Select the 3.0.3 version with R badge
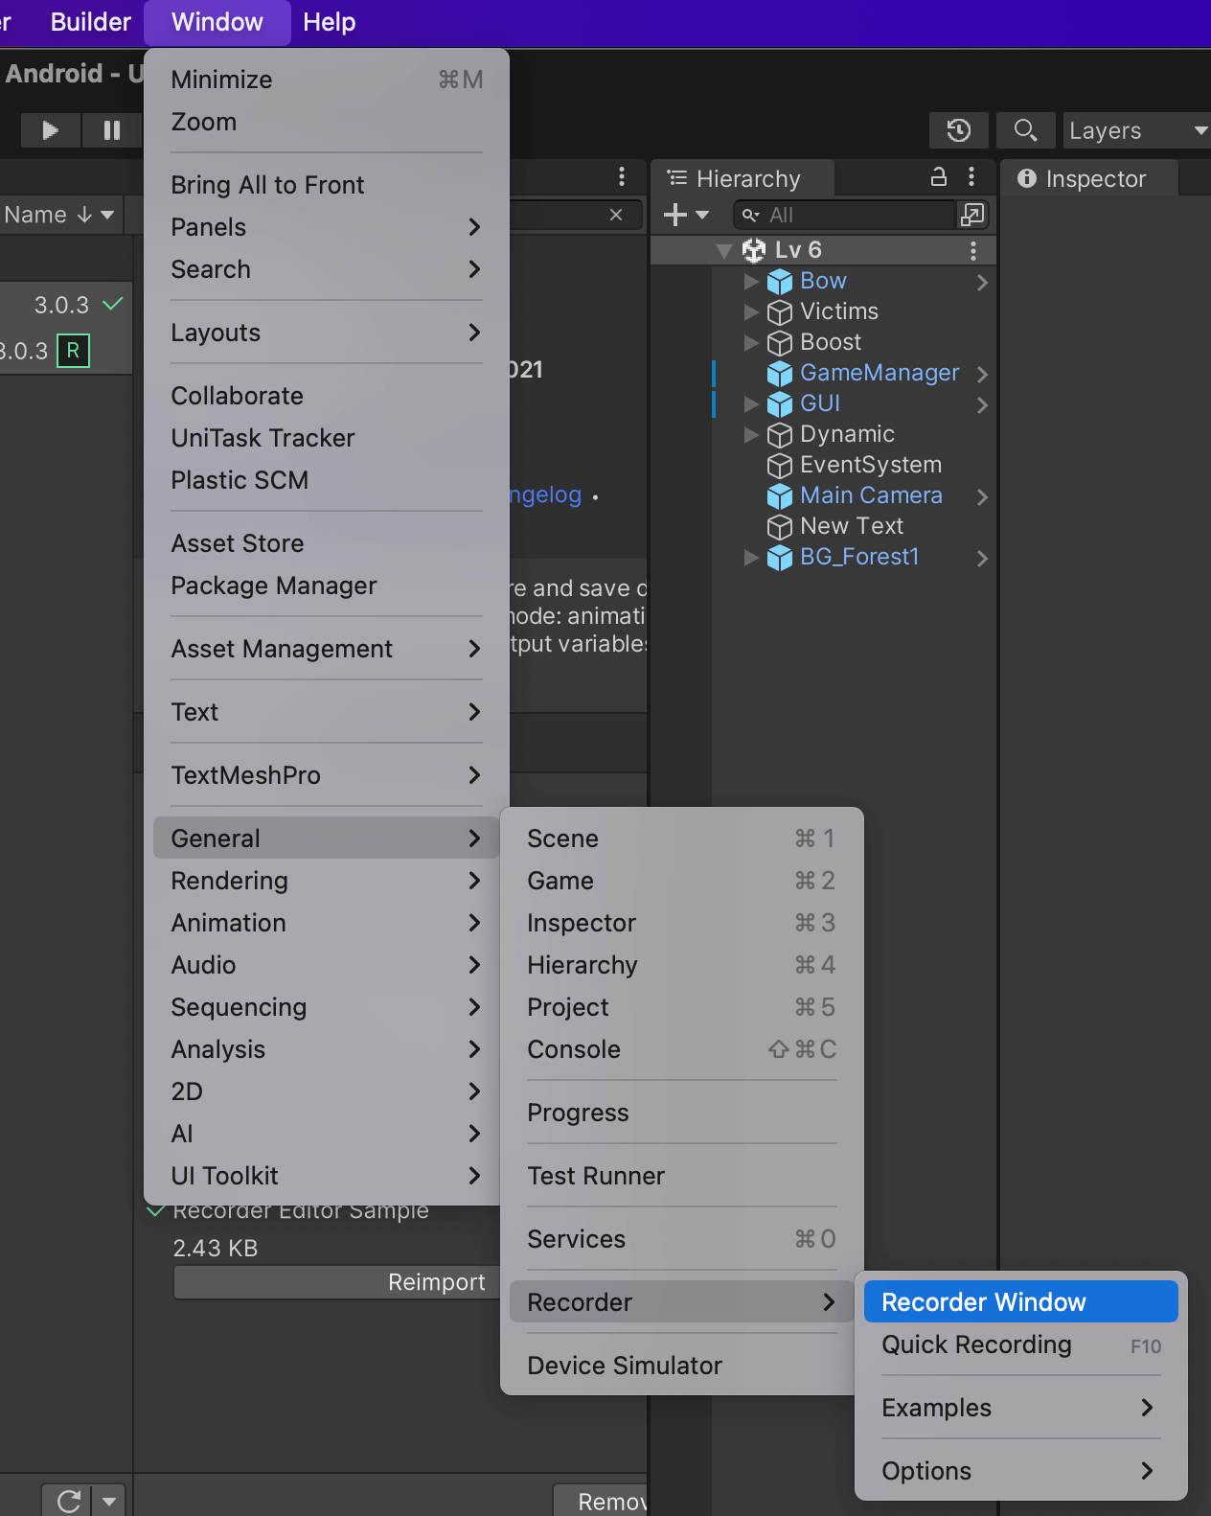The image size is (1211, 1516). (45, 351)
